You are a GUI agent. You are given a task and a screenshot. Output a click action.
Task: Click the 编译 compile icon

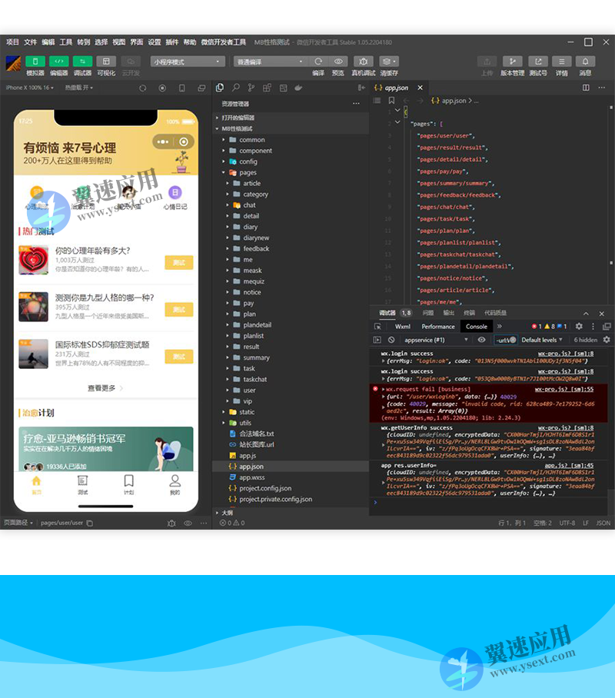coord(318,61)
